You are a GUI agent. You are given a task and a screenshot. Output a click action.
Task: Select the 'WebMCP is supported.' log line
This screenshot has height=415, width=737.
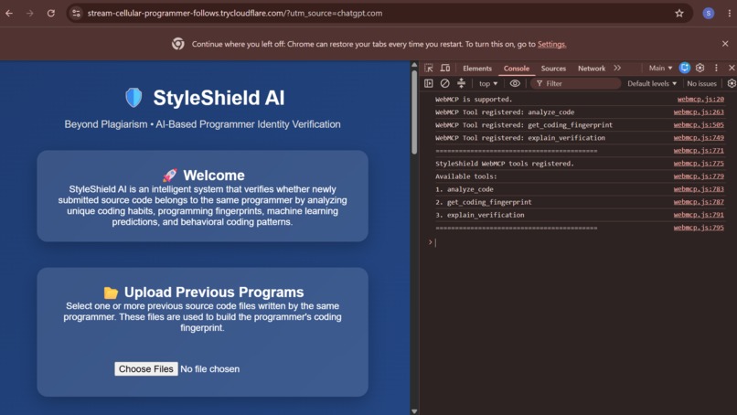pos(474,99)
